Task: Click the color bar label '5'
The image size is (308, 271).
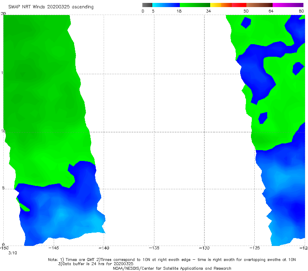Action: tap(153, 11)
